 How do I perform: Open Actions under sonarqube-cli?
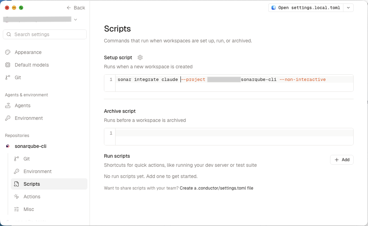tap(32, 197)
